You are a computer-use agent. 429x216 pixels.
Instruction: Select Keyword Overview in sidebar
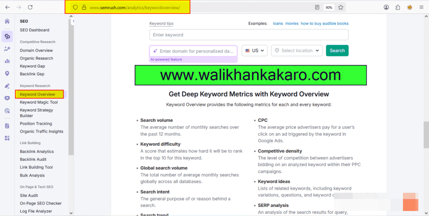tap(39, 94)
